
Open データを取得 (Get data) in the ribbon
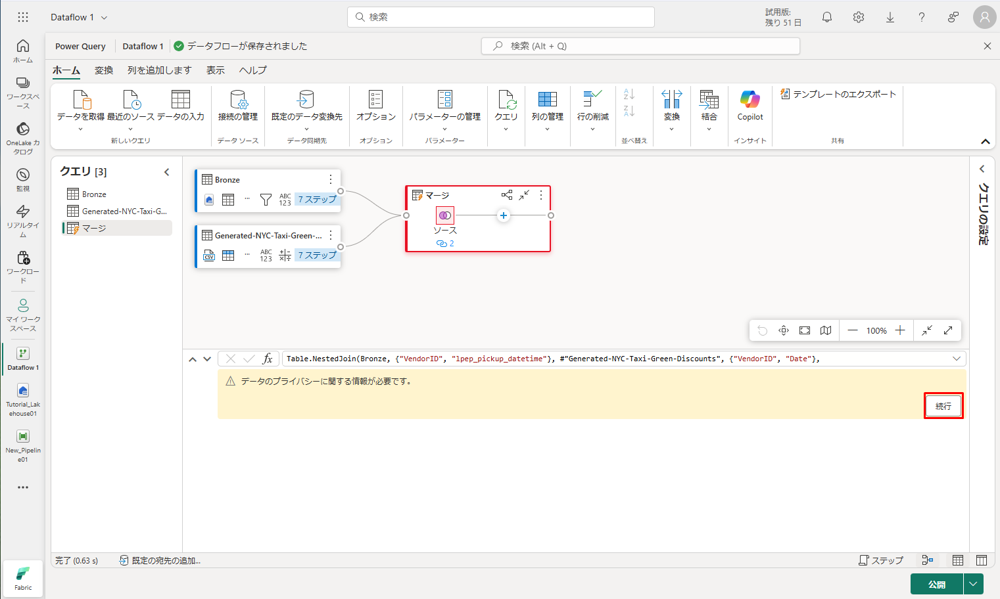81,105
